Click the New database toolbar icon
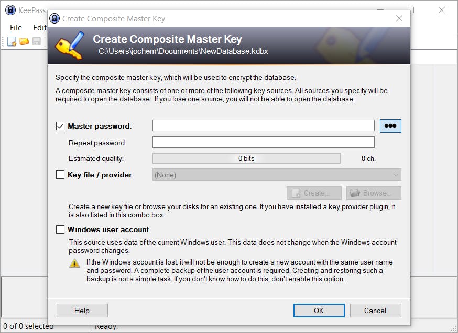Screen dimensions: 458x333 click(x=12, y=41)
